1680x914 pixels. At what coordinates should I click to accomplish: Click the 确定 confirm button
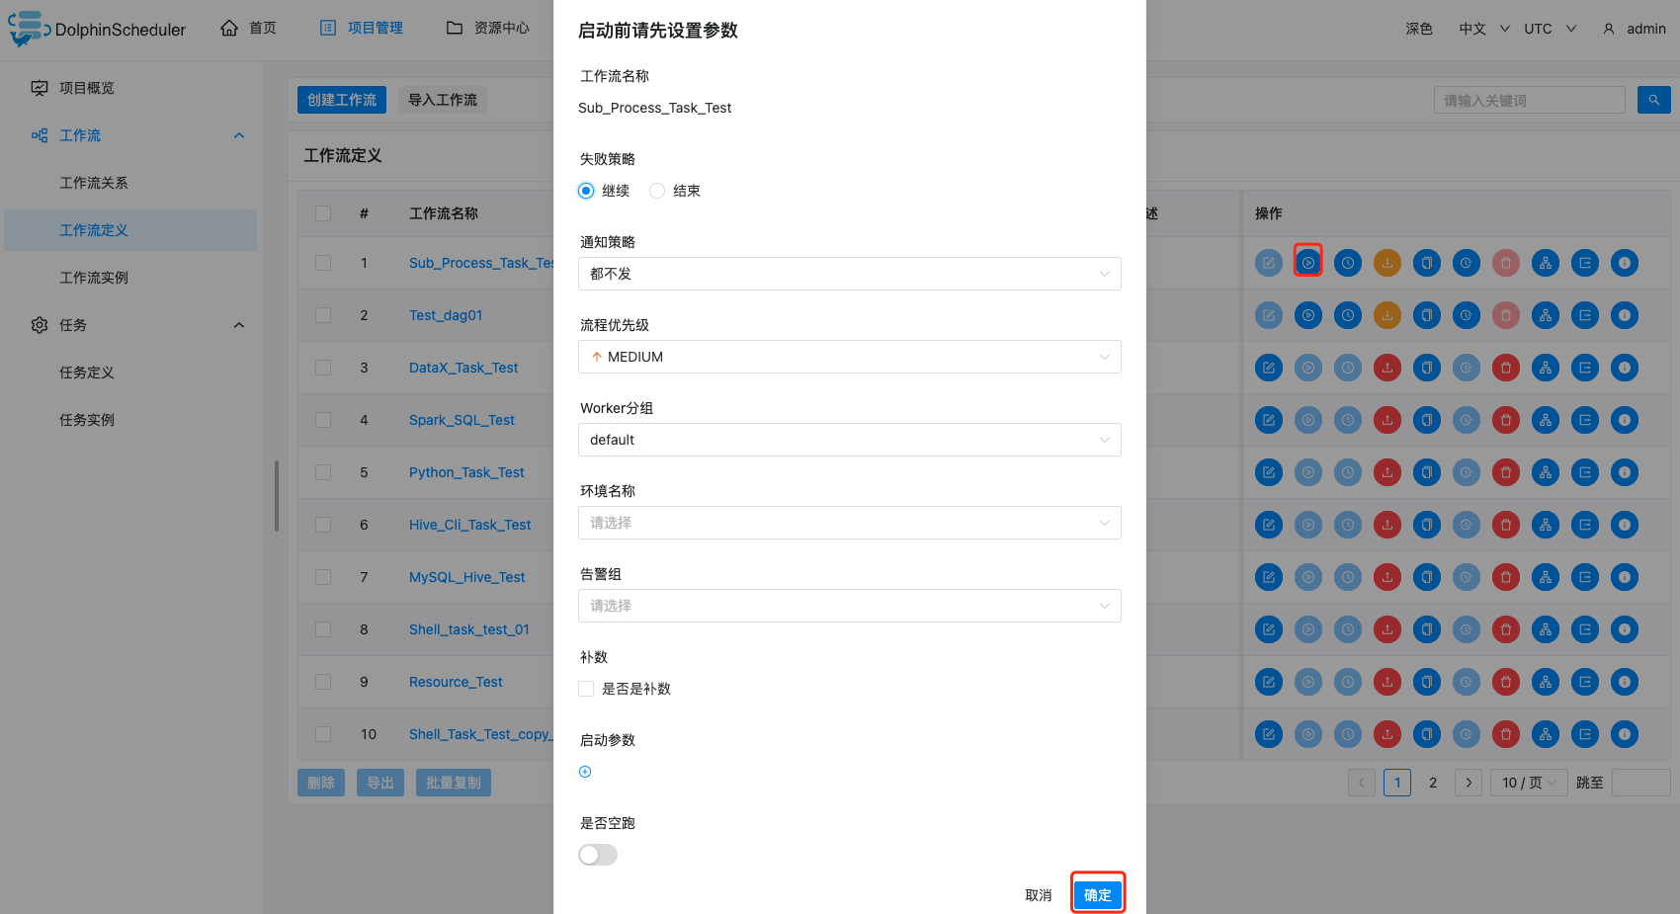pos(1098,895)
